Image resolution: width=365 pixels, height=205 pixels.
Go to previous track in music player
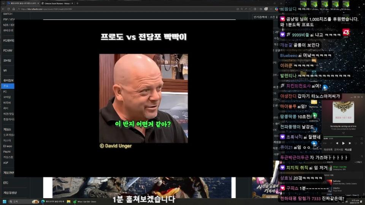pos(336,143)
